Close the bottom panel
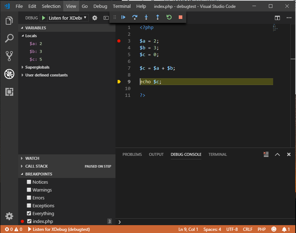296x233 pixels. [288, 154]
